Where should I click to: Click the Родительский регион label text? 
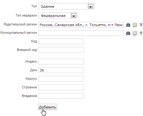click(x=20, y=25)
